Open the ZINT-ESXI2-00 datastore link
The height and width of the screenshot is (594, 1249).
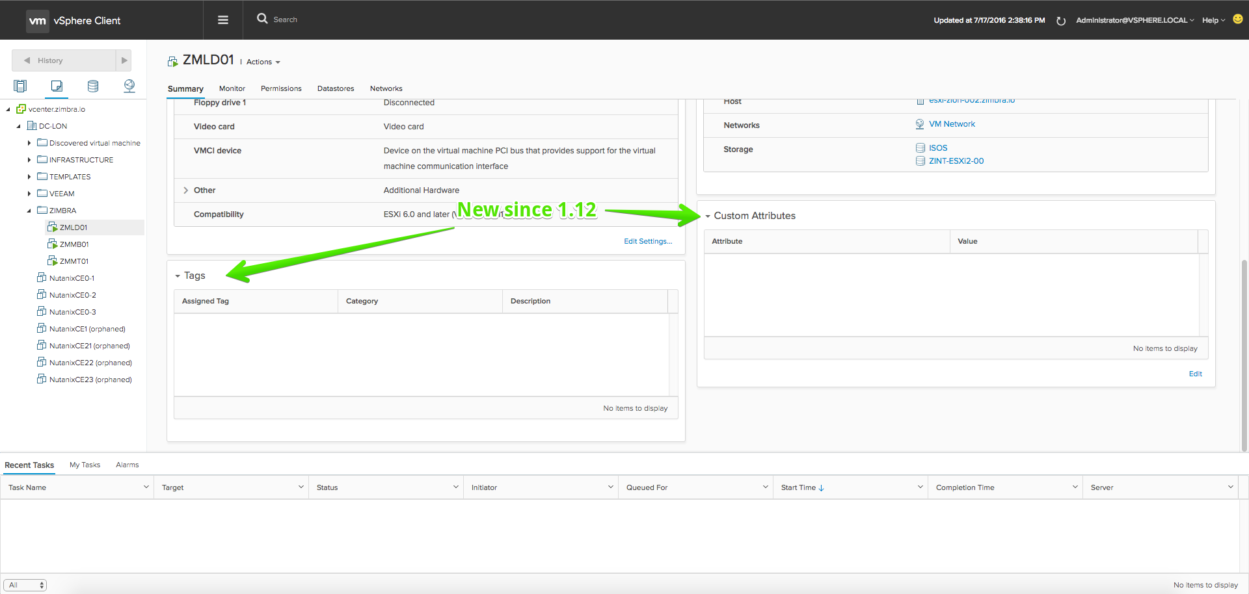(956, 161)
